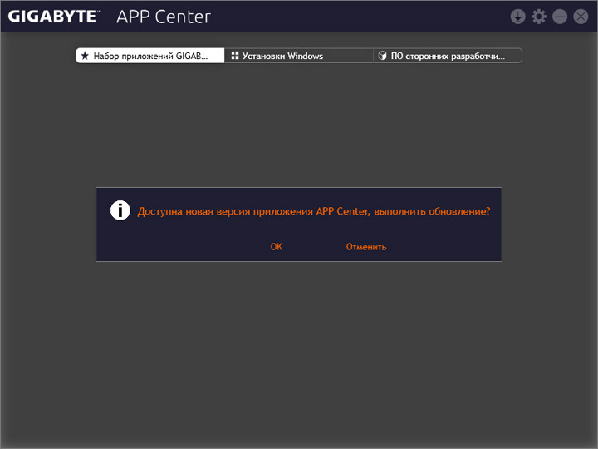Viewport: 598px width, 449px height.
Task: Click the update prompt message text
Action: pos(313,211)
